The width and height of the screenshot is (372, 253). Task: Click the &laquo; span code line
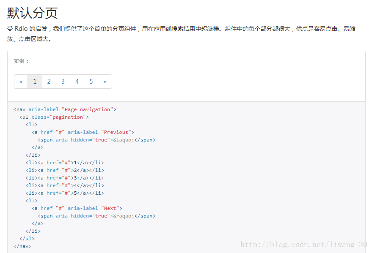[96, 140]
